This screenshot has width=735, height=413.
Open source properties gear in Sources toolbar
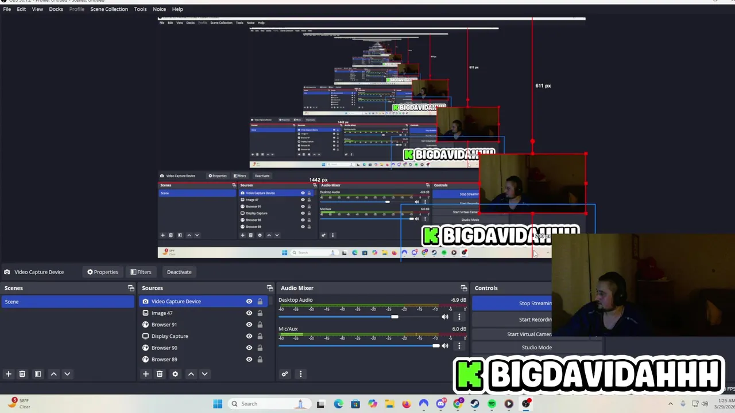pos(175,374)
